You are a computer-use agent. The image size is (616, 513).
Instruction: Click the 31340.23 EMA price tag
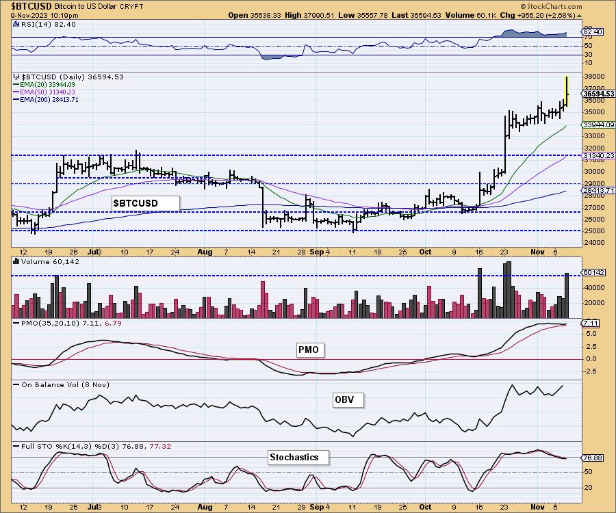[598, 156]
